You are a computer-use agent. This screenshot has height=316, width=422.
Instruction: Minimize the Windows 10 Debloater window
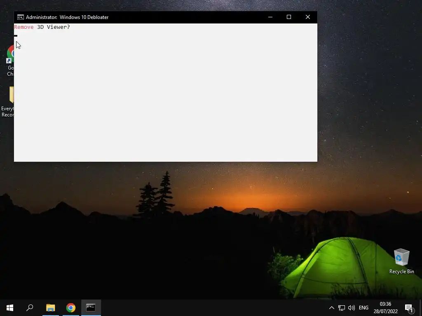(x=270, y=17)
